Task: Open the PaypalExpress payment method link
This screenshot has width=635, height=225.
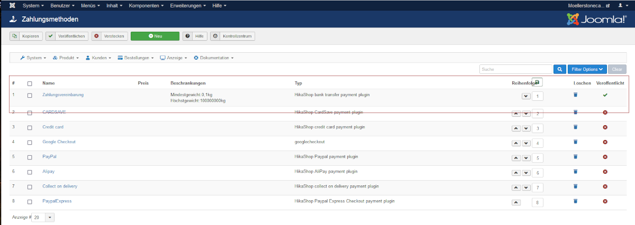Action: click(x=57, y=201)
